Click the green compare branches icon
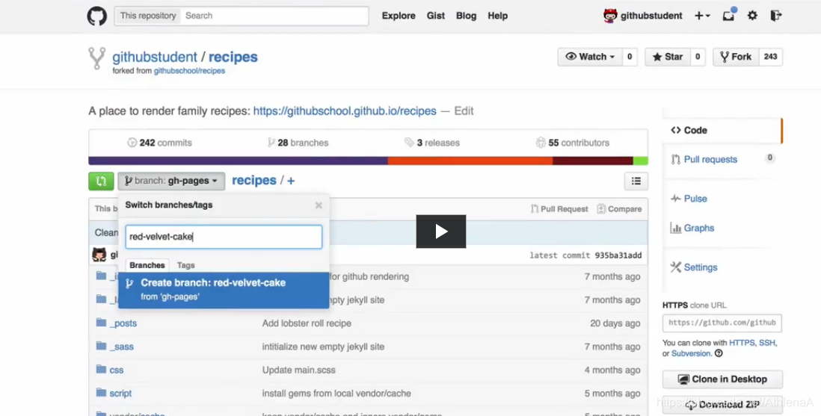 (x=101, y=181)
